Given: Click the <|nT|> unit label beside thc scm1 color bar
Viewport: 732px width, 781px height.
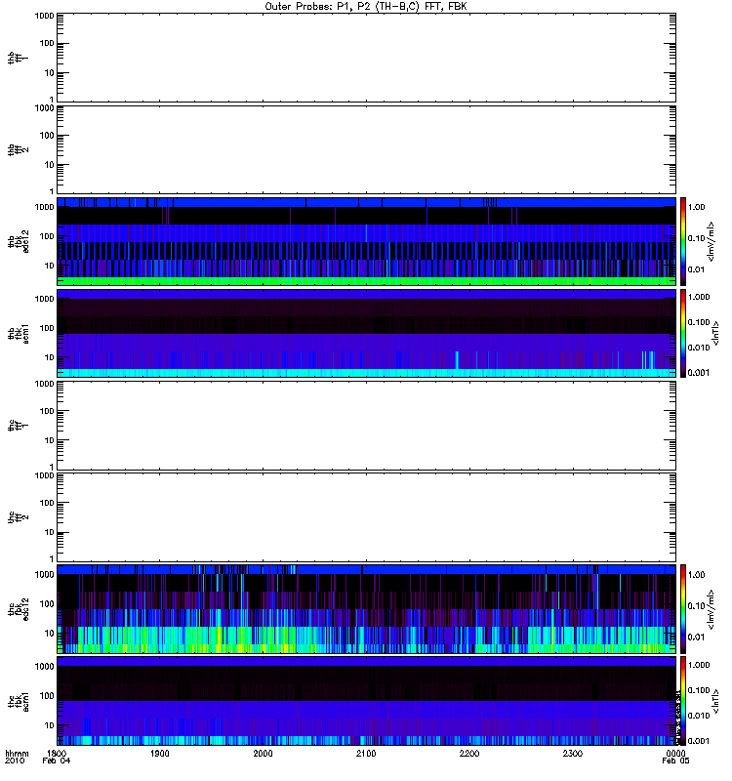Looking at the screenshot, I should pyautogui.click(x=715, y=701).
